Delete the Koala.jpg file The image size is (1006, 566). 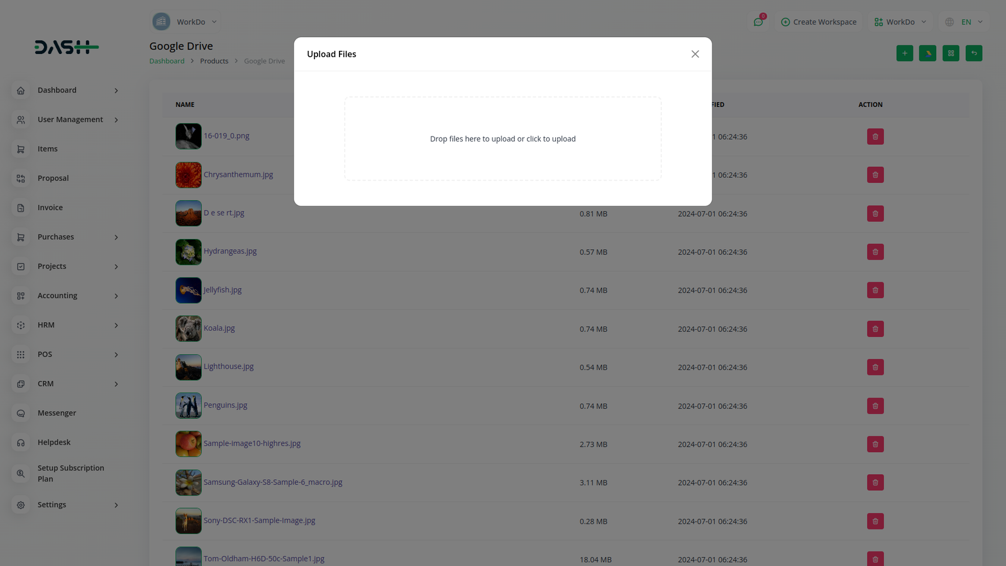tap(875, 329)
